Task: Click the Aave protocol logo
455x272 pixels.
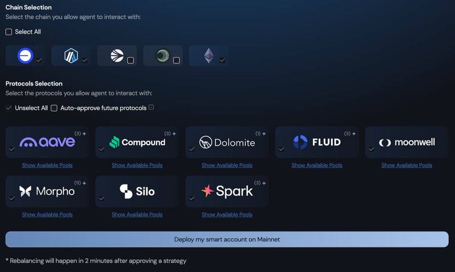Action: tap(48, 142)
